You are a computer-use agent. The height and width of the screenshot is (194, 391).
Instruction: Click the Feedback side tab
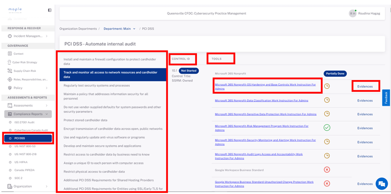(x=386, y=98)
